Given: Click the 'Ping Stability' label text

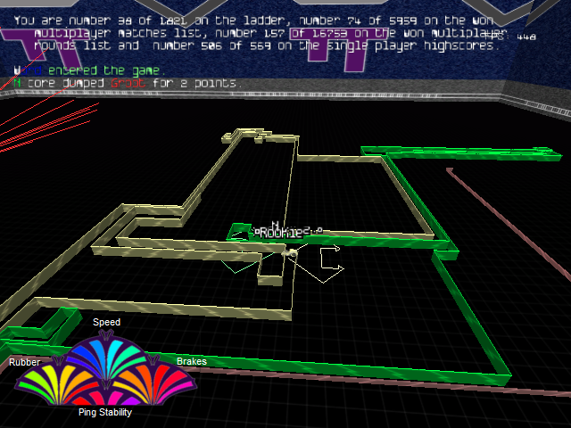Looking at the screenshot, I should coord(104,412).
